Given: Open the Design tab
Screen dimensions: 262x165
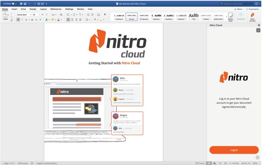Looking at the screenshot, I should click(33, 9).
